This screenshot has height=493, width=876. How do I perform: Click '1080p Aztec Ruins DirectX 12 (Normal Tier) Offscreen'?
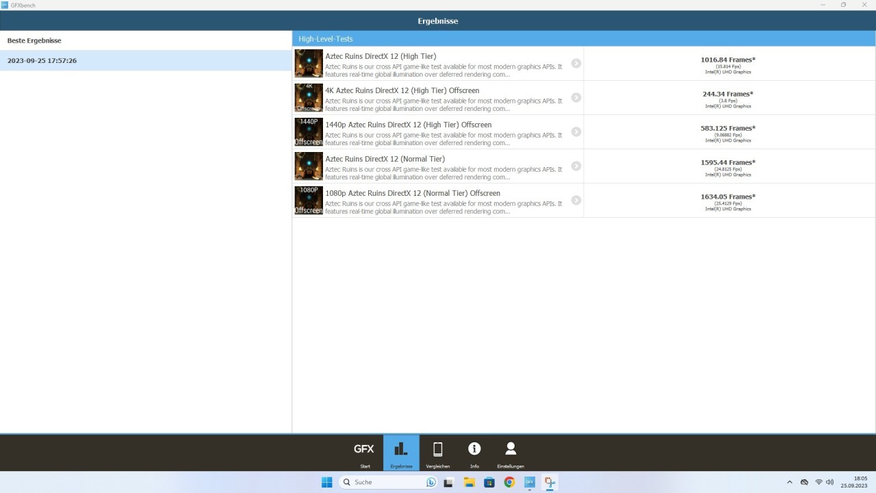(413, 193)
